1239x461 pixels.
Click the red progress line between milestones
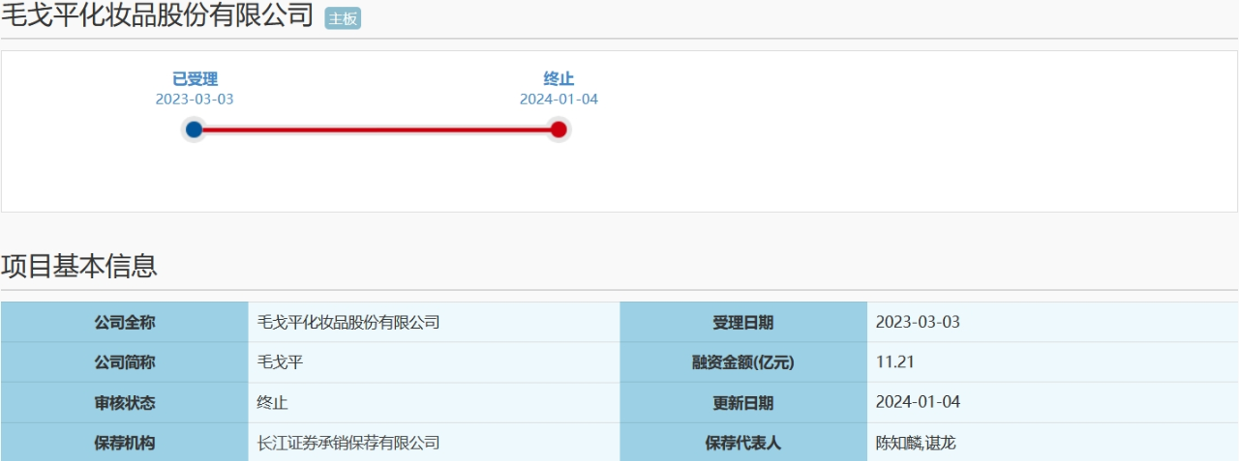pyautogui.click(x=377, y=130)
